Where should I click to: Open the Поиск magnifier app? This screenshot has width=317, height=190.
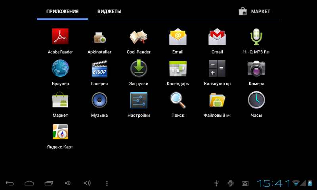click(x=178, y=100)
